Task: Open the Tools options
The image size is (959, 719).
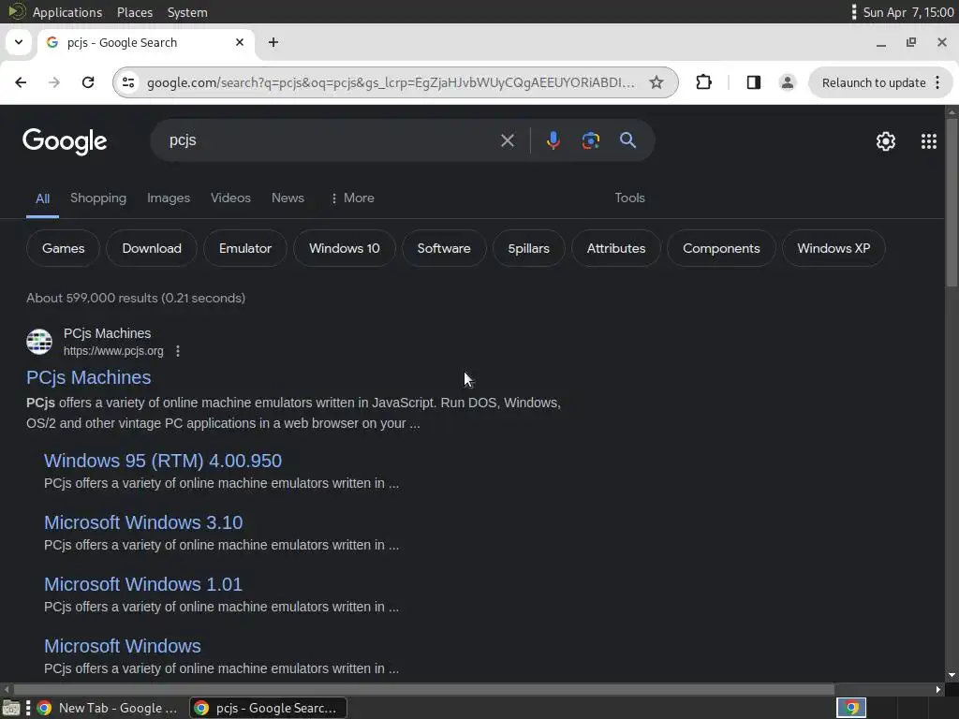Action: click(629, 198)
